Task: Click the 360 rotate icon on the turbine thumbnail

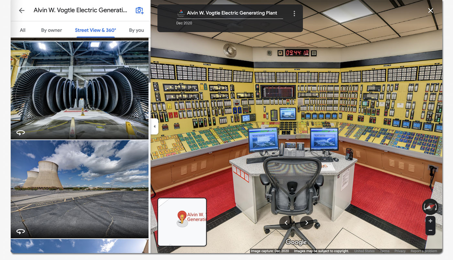Action: [x=20, y=133]
